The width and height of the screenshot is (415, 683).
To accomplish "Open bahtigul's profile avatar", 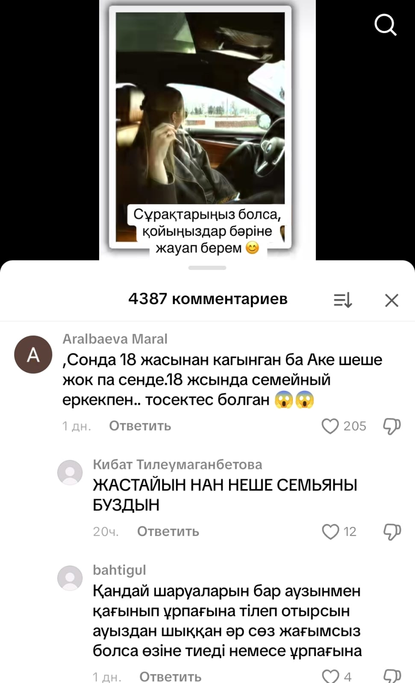I will tap(70, 578).
